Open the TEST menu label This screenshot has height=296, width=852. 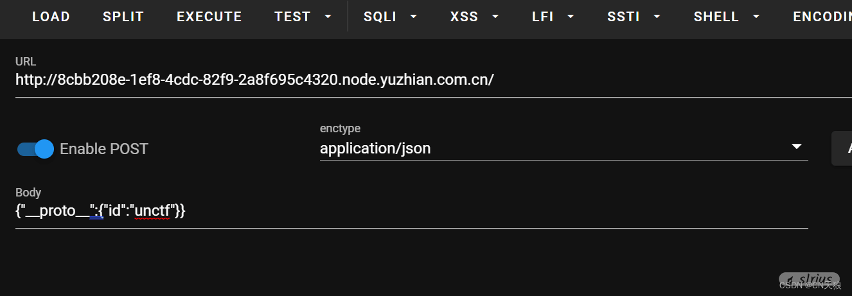pos(292,17)
